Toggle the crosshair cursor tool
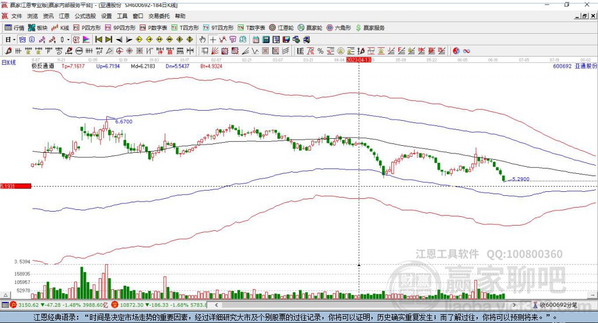 pyautogui.click(x=213, y=40)
